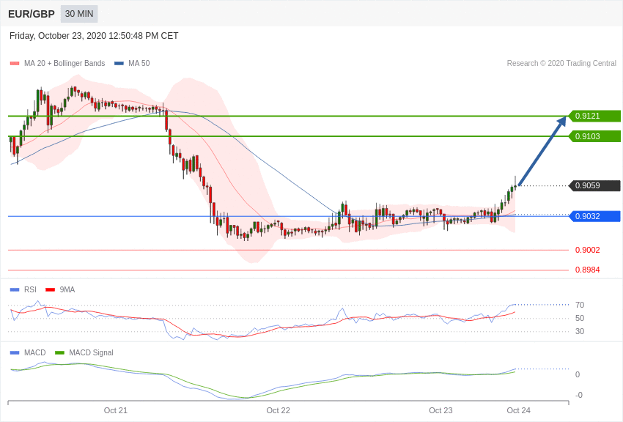Click the blue MA 50 legend swatch
The height and width of the screenshot is (422, 623).
coord(119,64)
